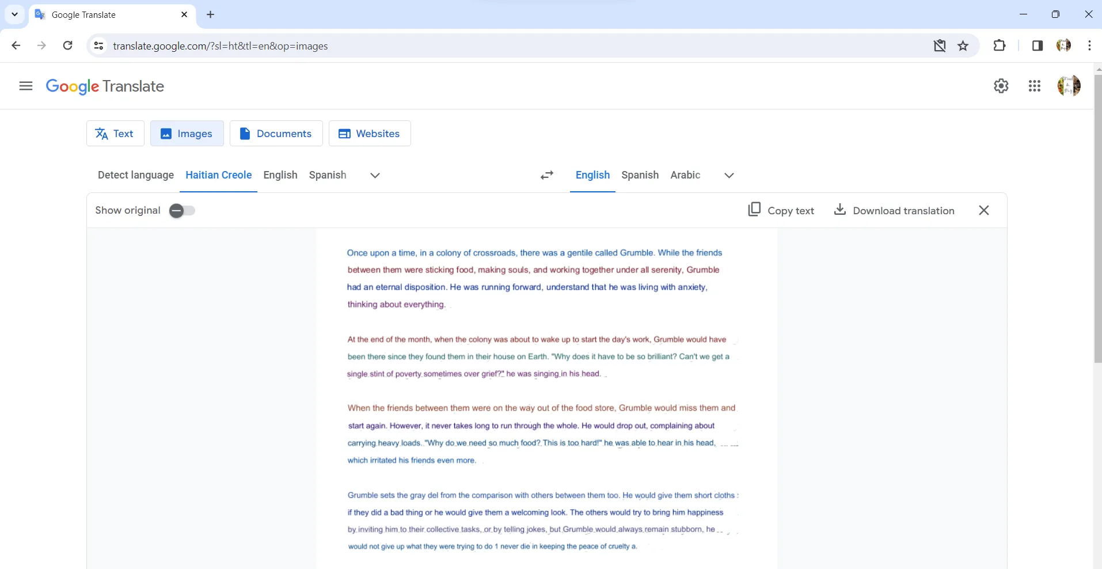Image resolution: width=1102 pixels, height=569 pixels.
Task: Expand more target language options
Action: [x=728, y=176]
